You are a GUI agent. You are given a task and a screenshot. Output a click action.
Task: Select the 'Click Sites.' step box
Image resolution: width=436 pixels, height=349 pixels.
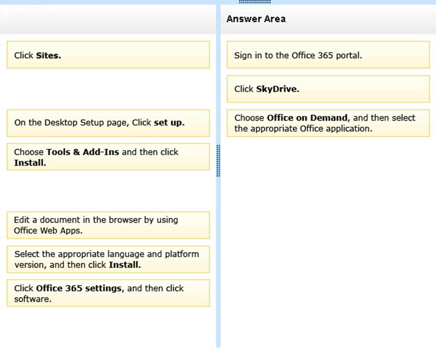pos(108,55)
